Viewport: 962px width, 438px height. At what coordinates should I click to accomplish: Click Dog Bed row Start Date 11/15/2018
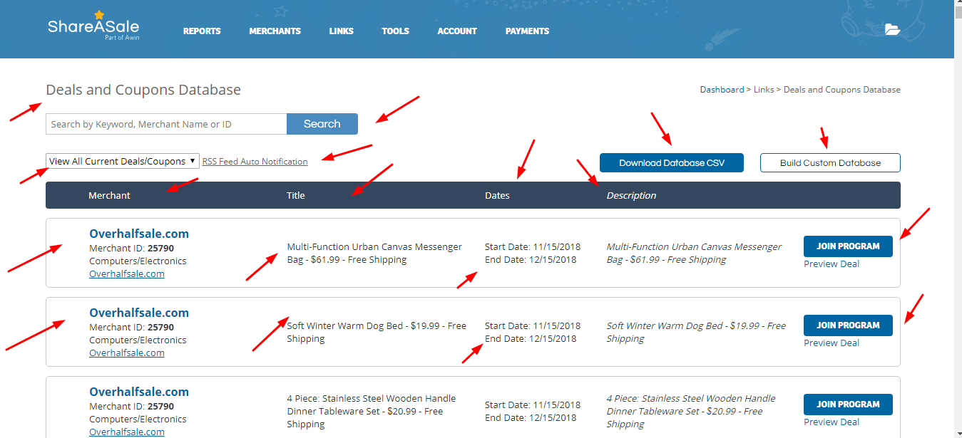533,326
